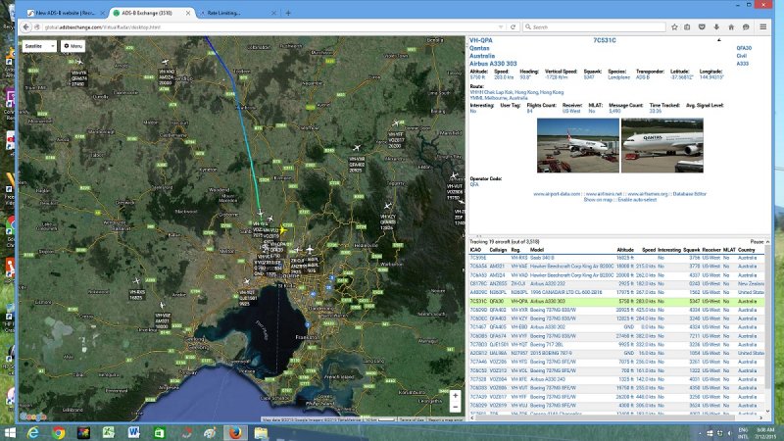Zoom in on the map
The height and width of the screenshot is (441, 784).
(455, 396)
